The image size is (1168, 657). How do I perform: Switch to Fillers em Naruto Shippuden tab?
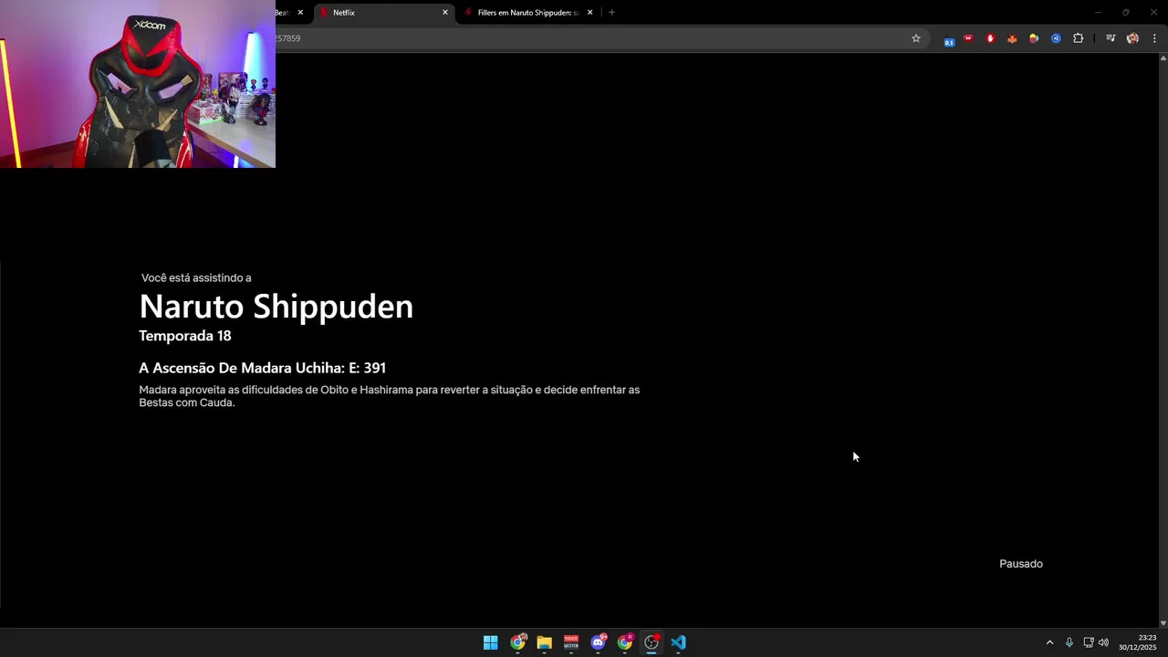[527, 13]
